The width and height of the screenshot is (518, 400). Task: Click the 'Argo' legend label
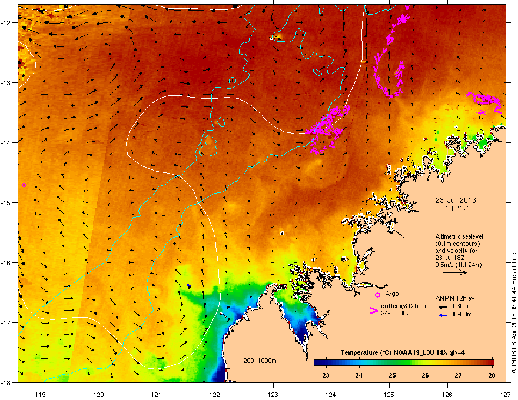tap(392, 294)
